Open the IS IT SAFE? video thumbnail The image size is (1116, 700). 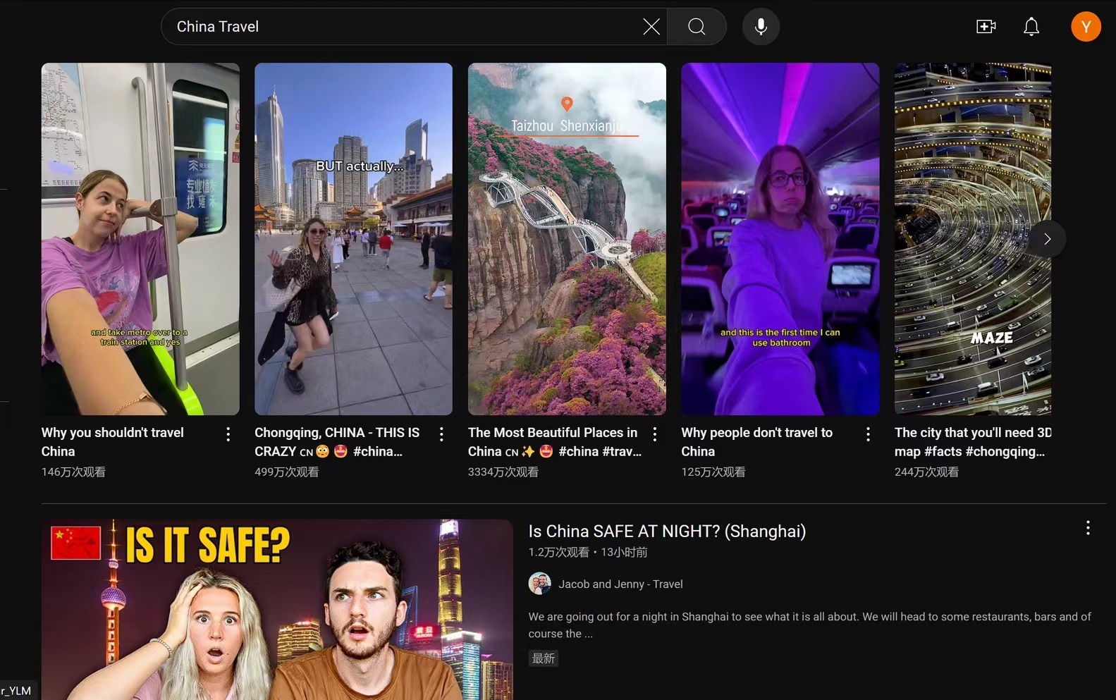277,610
